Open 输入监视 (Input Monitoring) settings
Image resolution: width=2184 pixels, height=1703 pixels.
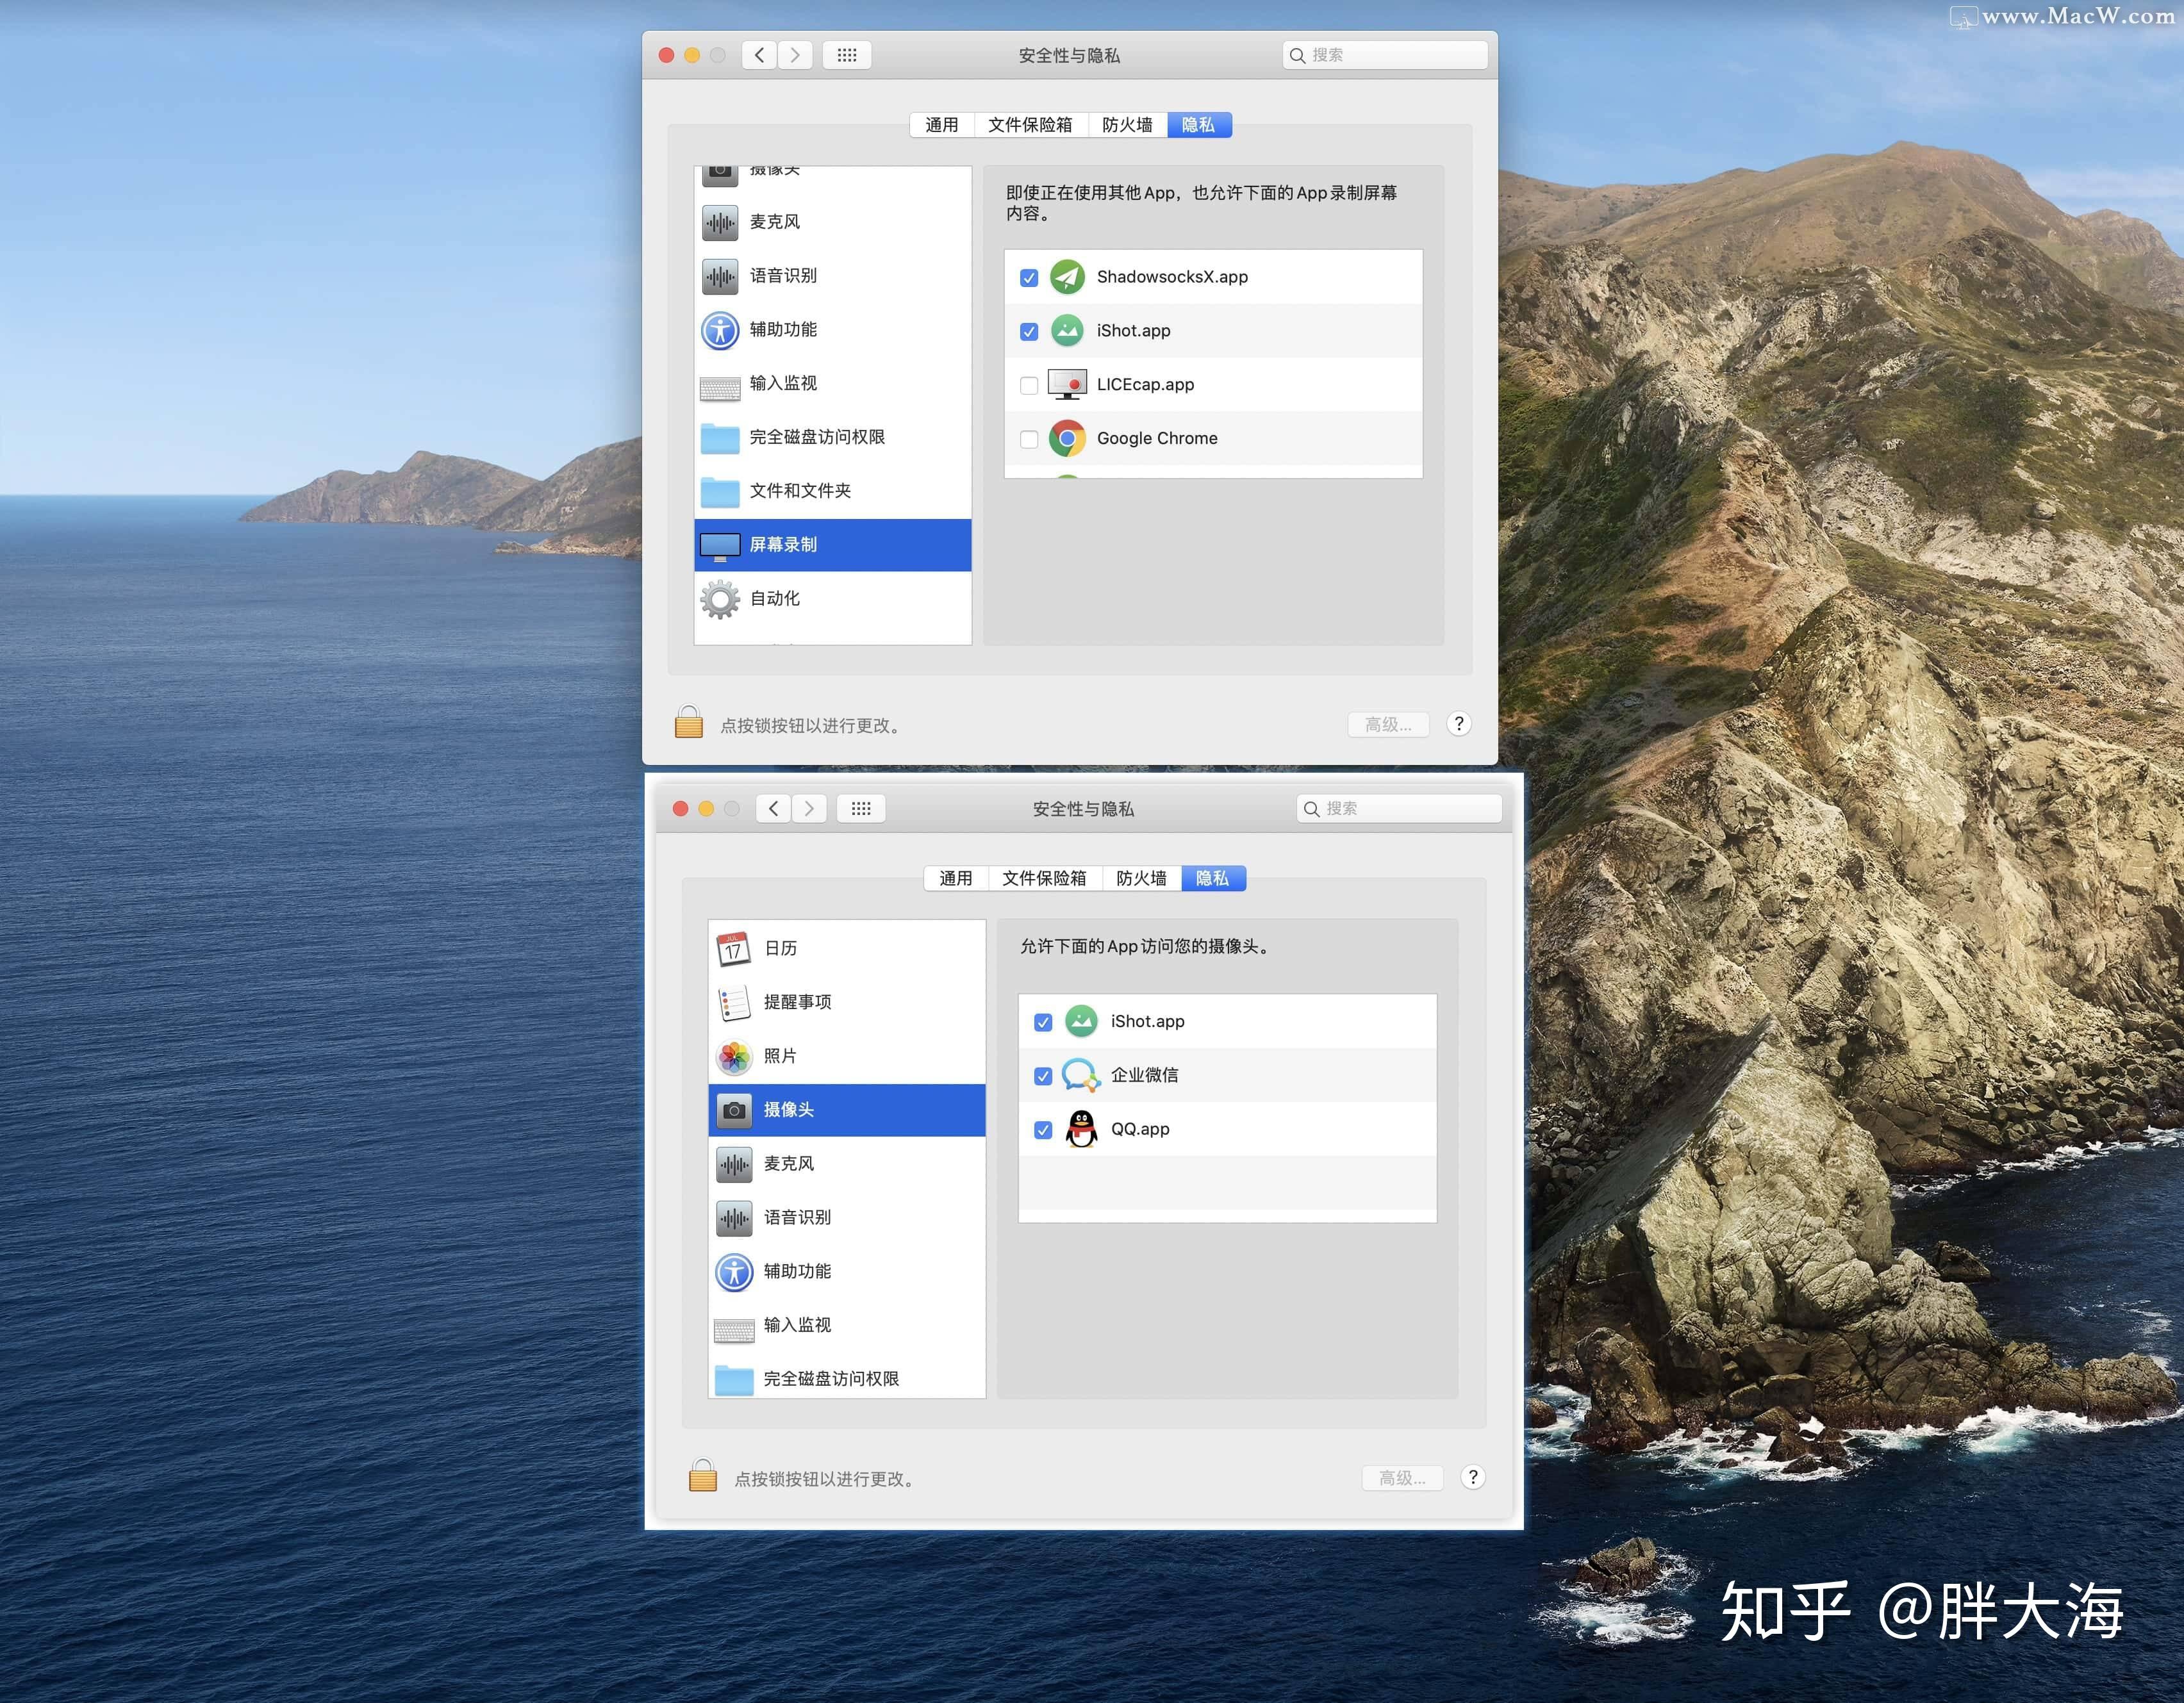tap(784, 384)
